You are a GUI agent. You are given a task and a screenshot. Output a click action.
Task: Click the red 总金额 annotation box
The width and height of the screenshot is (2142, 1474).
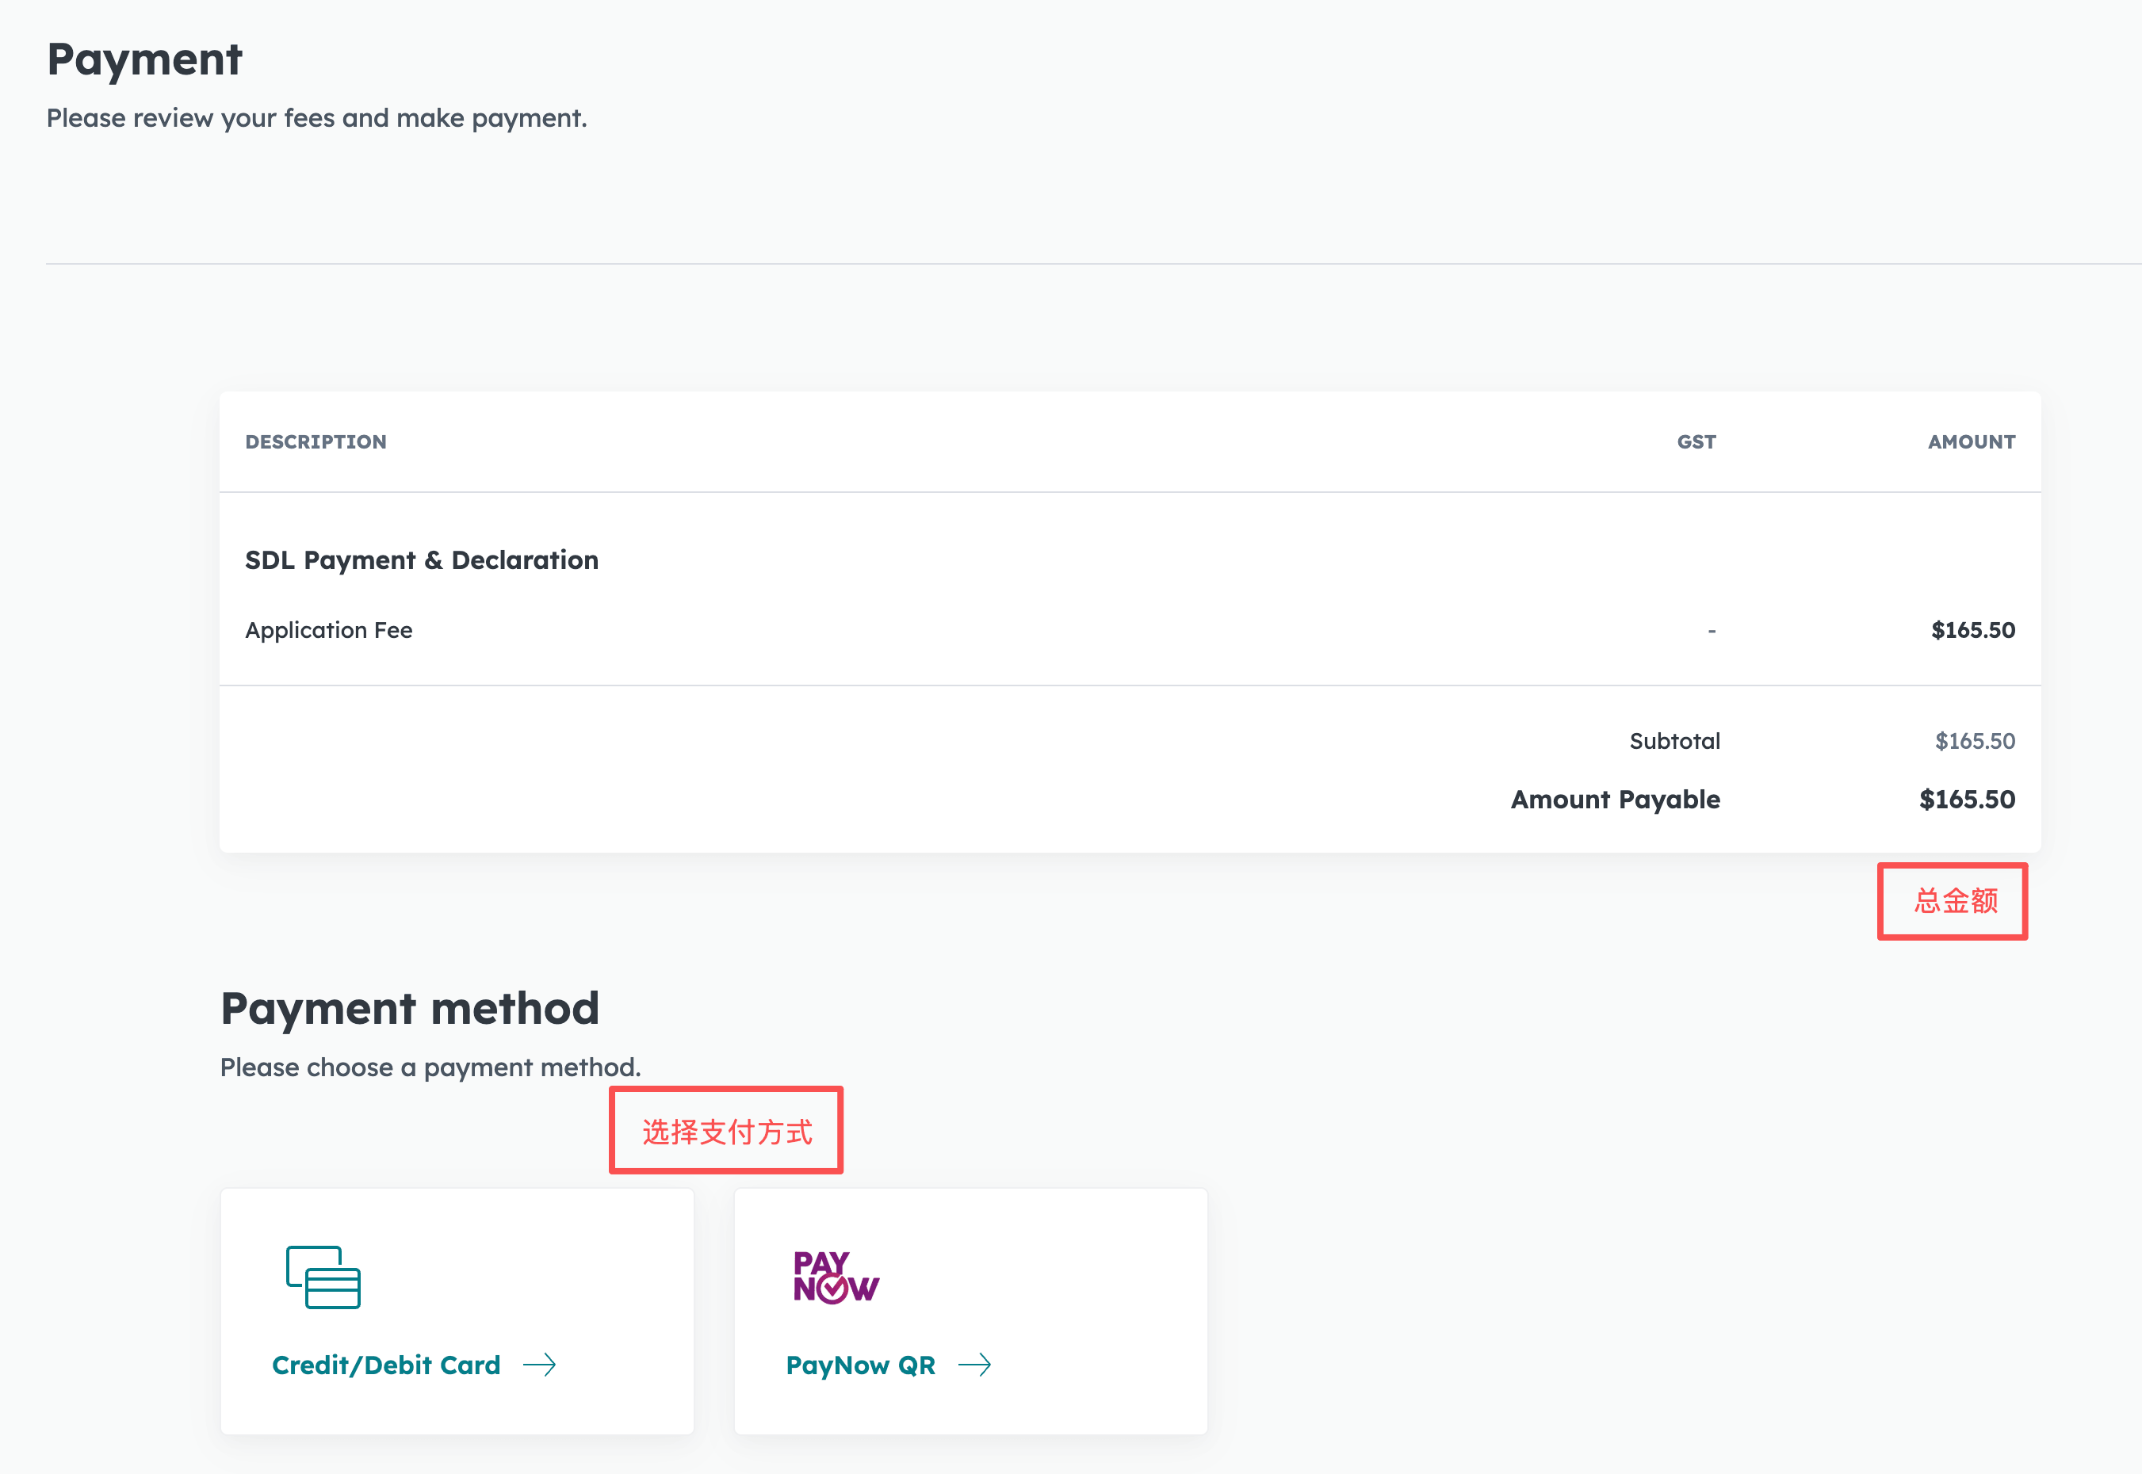[1953, 901]
